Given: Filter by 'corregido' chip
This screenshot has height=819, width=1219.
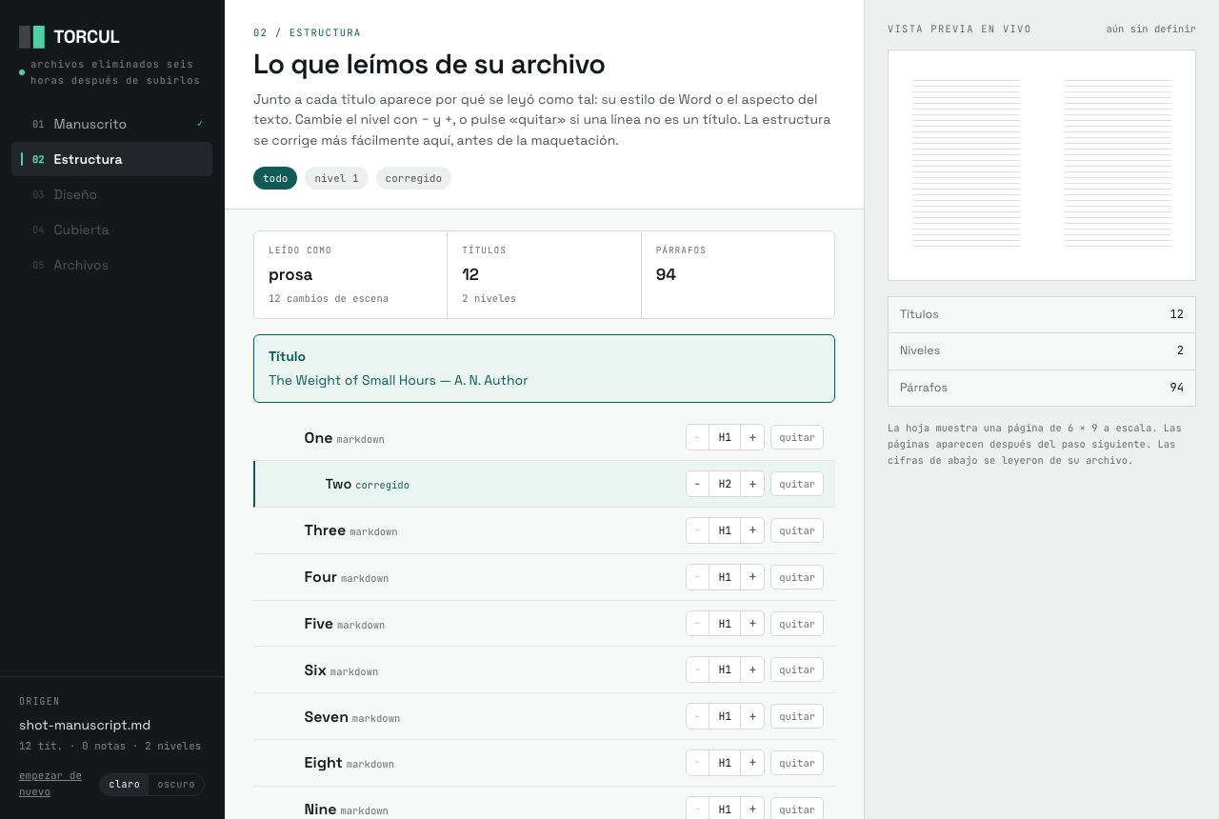Looking at the screenshot, I should 413,178.
